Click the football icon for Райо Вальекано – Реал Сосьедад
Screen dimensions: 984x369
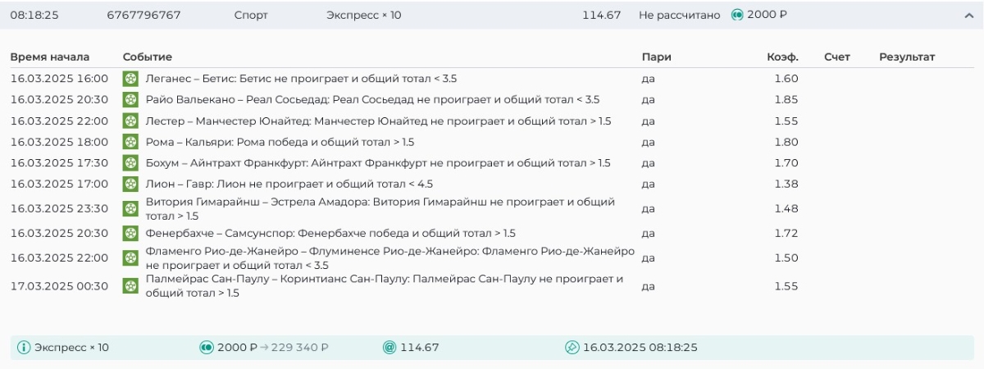pos(130,99)
